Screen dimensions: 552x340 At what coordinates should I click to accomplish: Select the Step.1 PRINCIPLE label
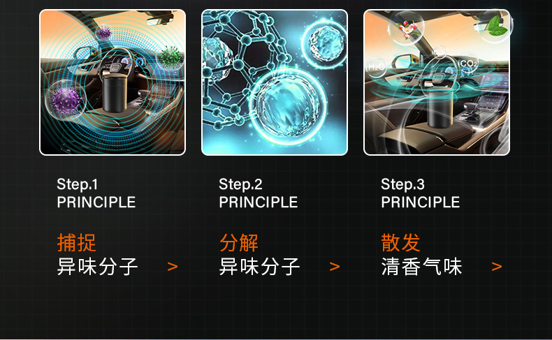pos(96,193)
